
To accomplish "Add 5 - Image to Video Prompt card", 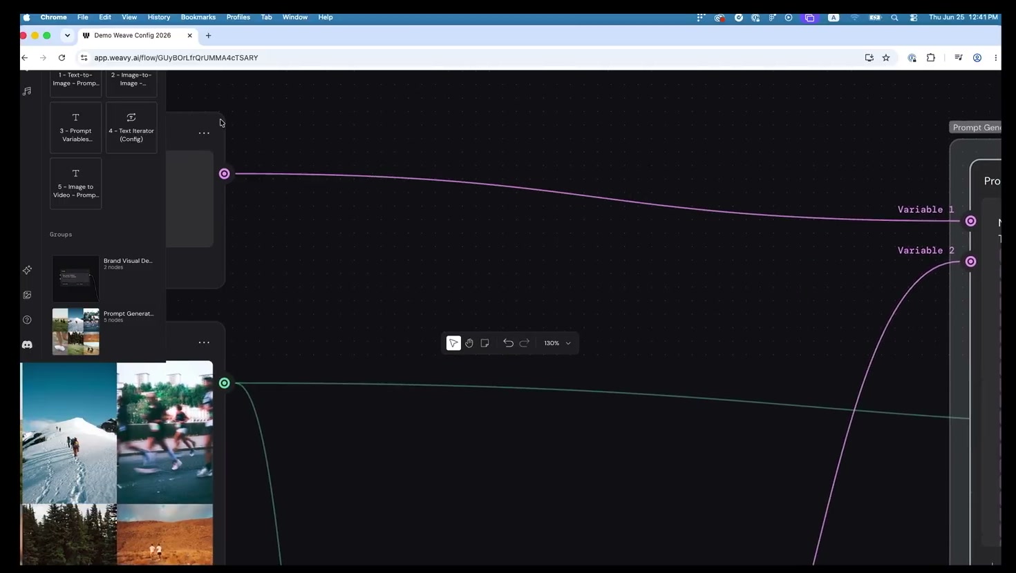I will 76,184.
